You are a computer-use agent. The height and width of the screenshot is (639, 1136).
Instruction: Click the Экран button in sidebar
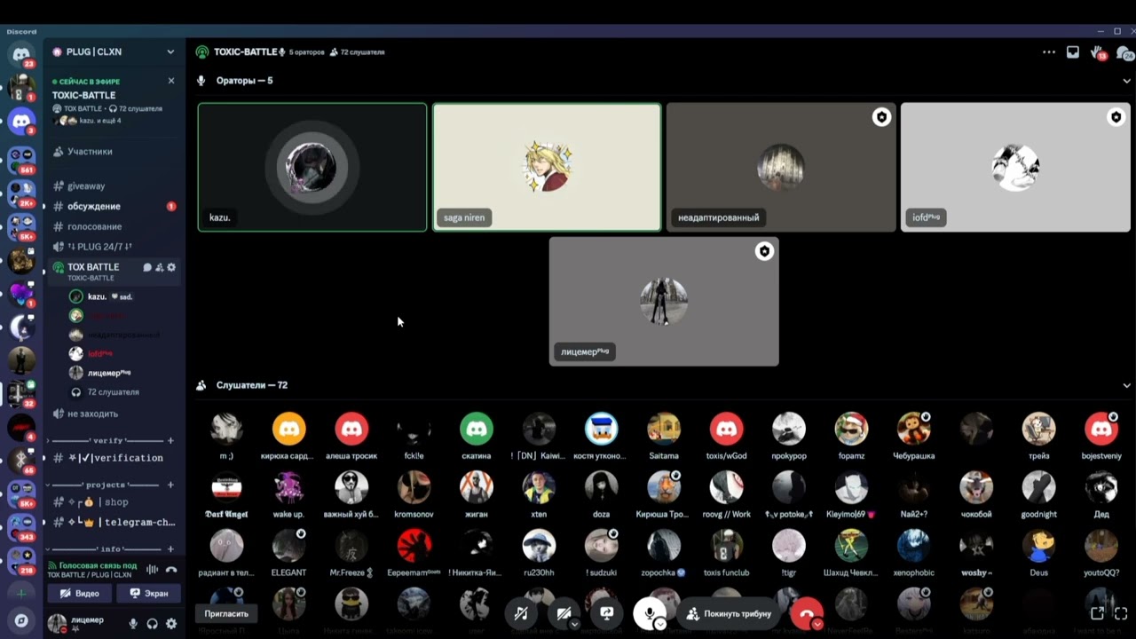[x=148, y=593]
